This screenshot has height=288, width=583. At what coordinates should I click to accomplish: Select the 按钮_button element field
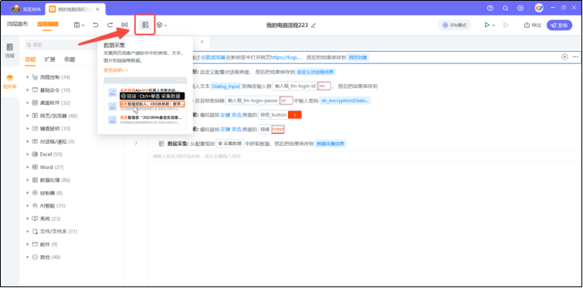coord(280,115)
